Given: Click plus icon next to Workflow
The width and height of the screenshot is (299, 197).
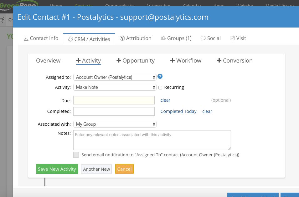Looking at the screenshot, I should point(173,60).
